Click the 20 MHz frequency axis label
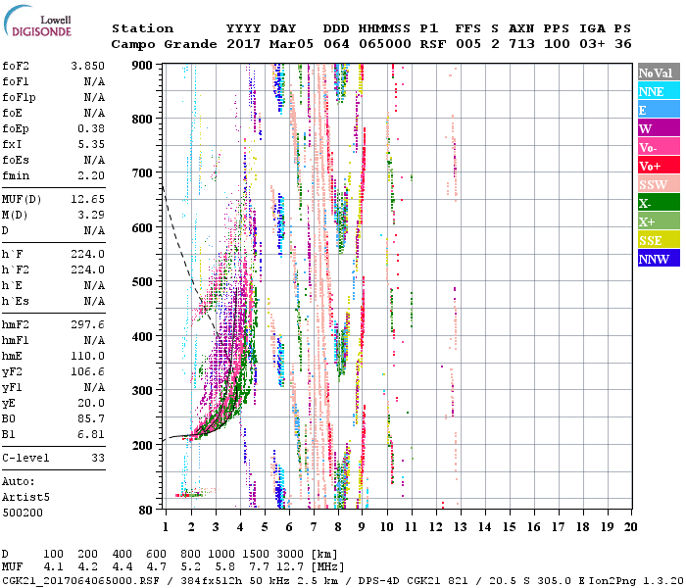The height and width of the screenshot is (588, 686). point(631,527)
